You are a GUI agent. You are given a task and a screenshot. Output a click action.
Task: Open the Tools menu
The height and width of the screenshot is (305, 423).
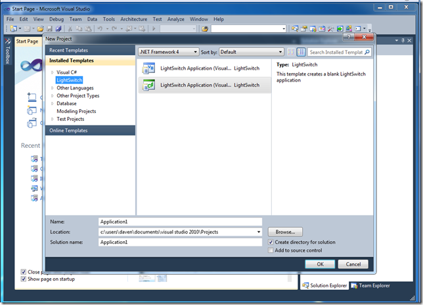tap(109, 19)
